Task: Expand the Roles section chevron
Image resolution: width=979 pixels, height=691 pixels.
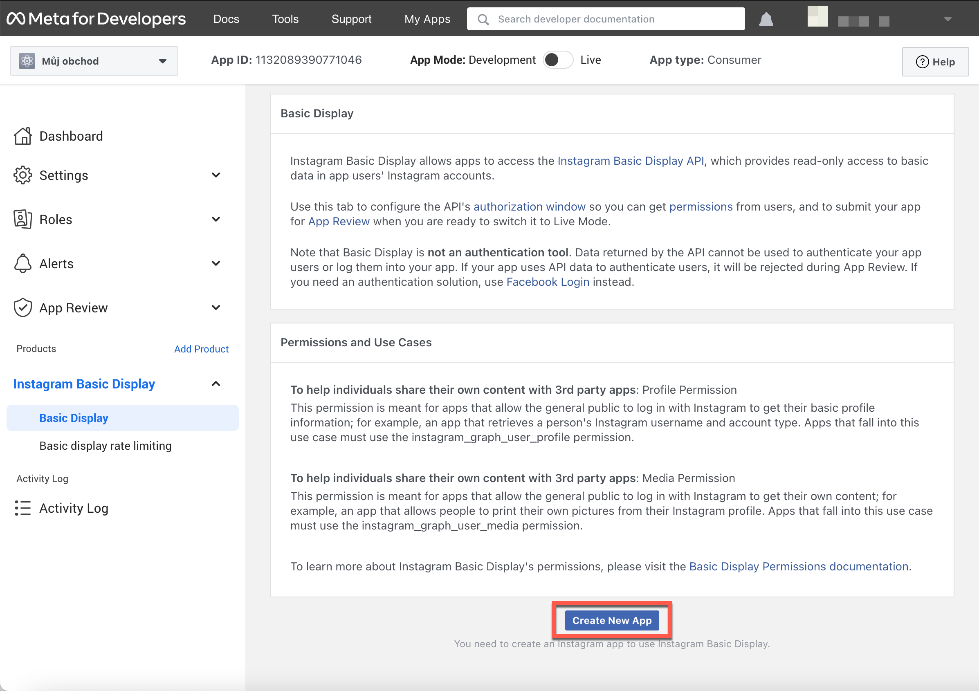Action: [x=216, y=219]
